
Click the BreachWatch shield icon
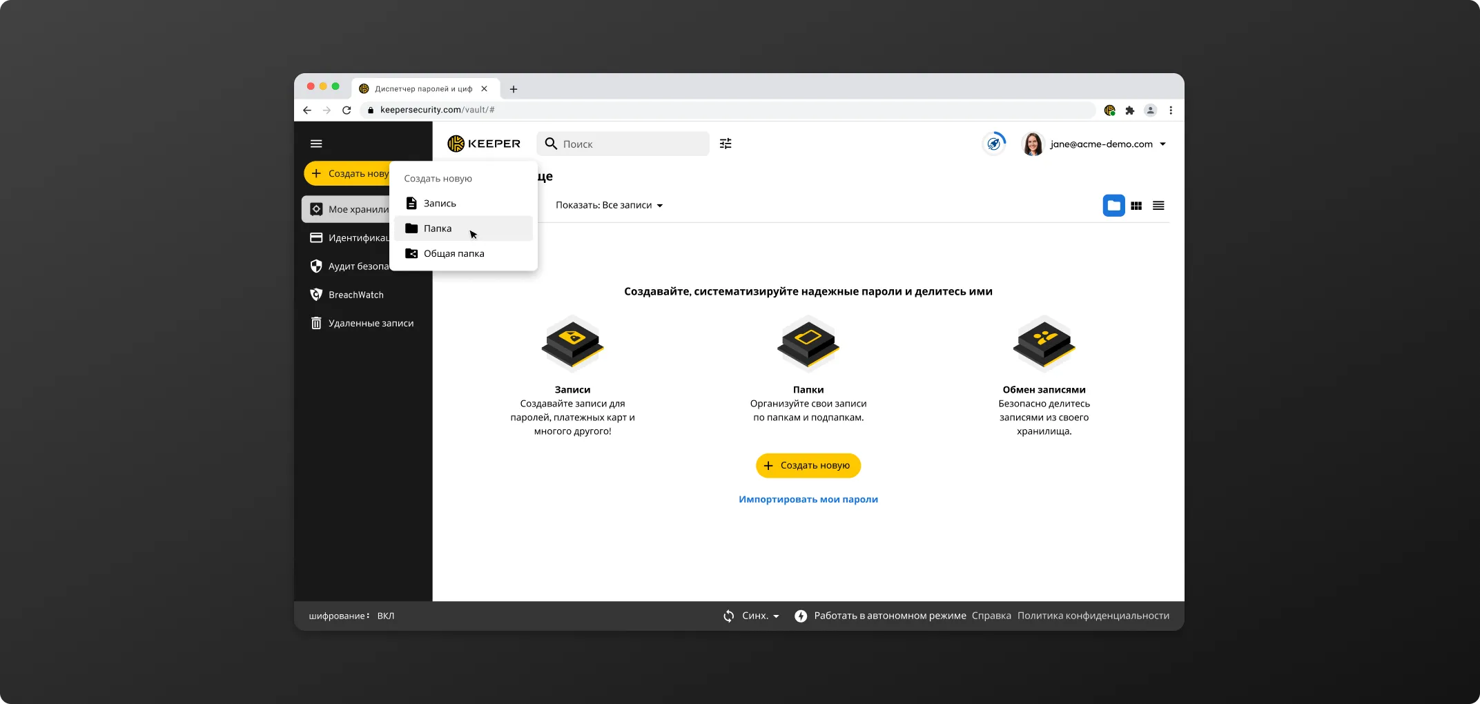316,295
